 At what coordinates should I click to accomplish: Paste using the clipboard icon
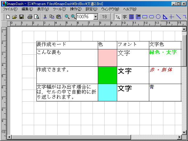point(59,17)
